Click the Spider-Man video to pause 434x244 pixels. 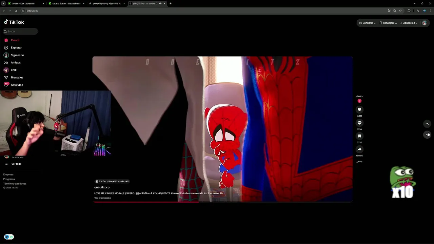[x=222, y=129]
